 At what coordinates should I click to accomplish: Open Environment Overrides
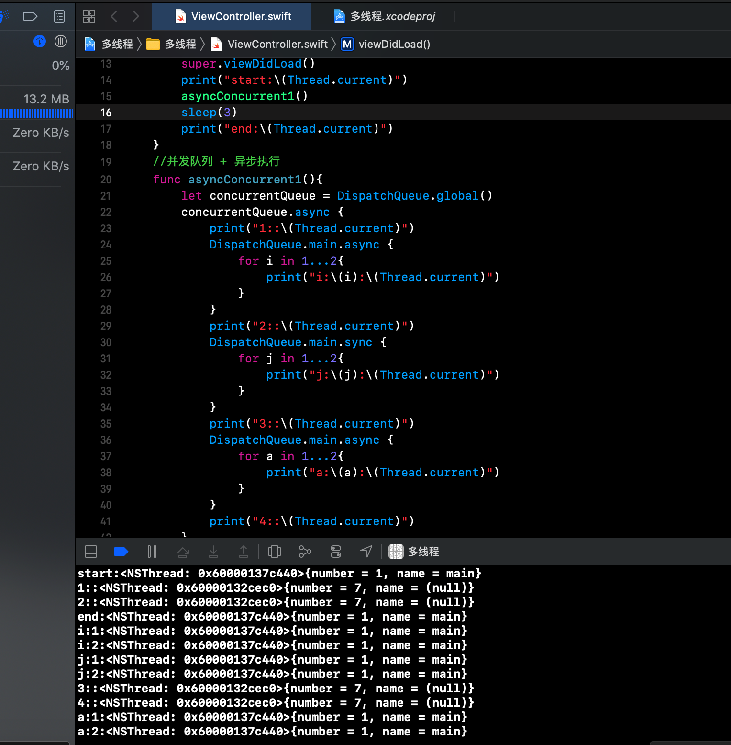[x=336, y=552]
